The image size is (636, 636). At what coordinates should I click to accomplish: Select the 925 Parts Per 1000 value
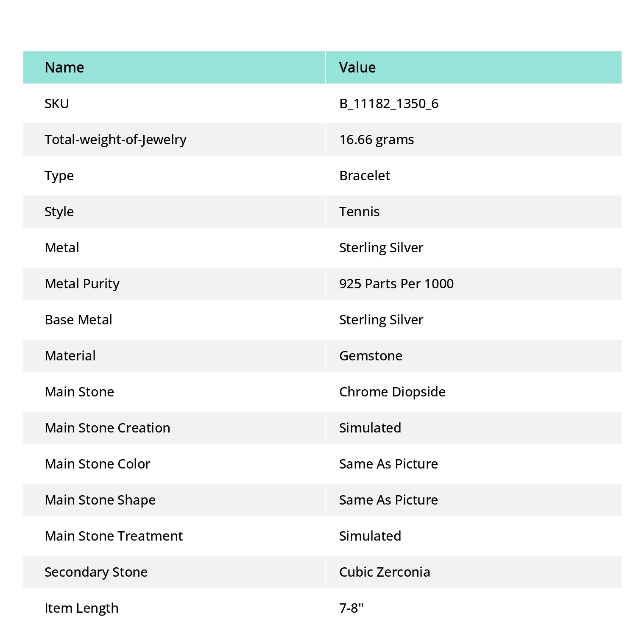click(396, 284)
